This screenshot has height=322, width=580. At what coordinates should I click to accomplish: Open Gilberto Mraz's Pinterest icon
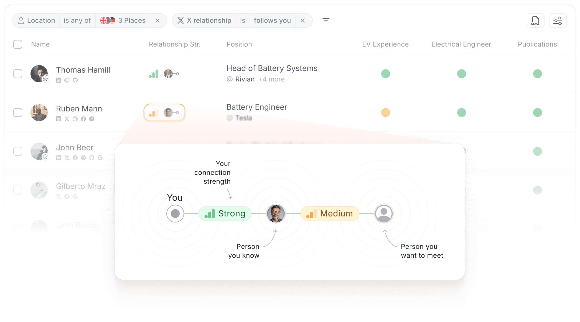[x=67, y=196]
